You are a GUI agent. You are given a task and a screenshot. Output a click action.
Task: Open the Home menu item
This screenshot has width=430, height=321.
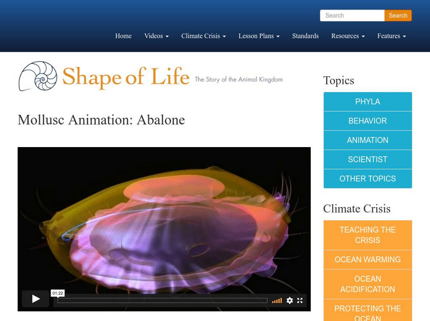(x=123, y=36)
